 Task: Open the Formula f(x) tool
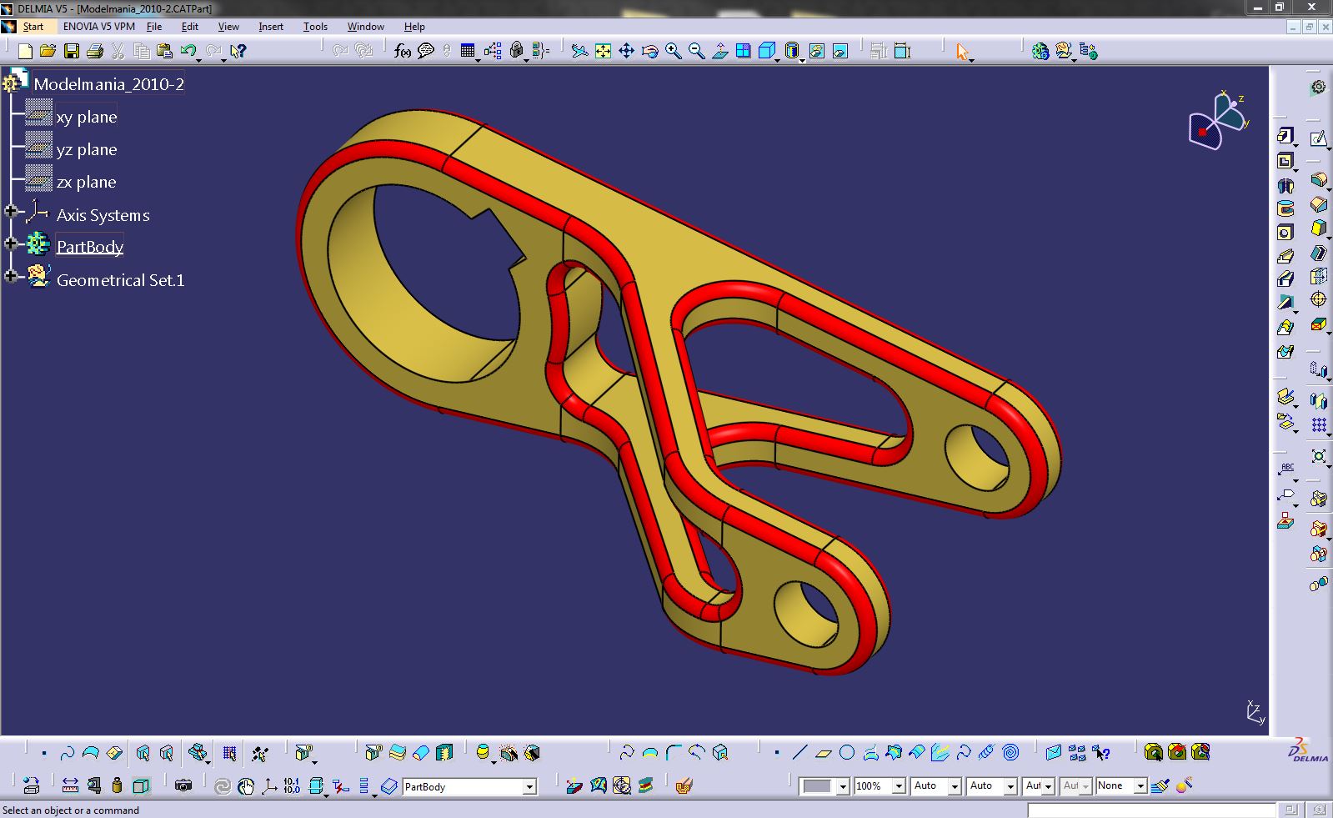point(403,51)
